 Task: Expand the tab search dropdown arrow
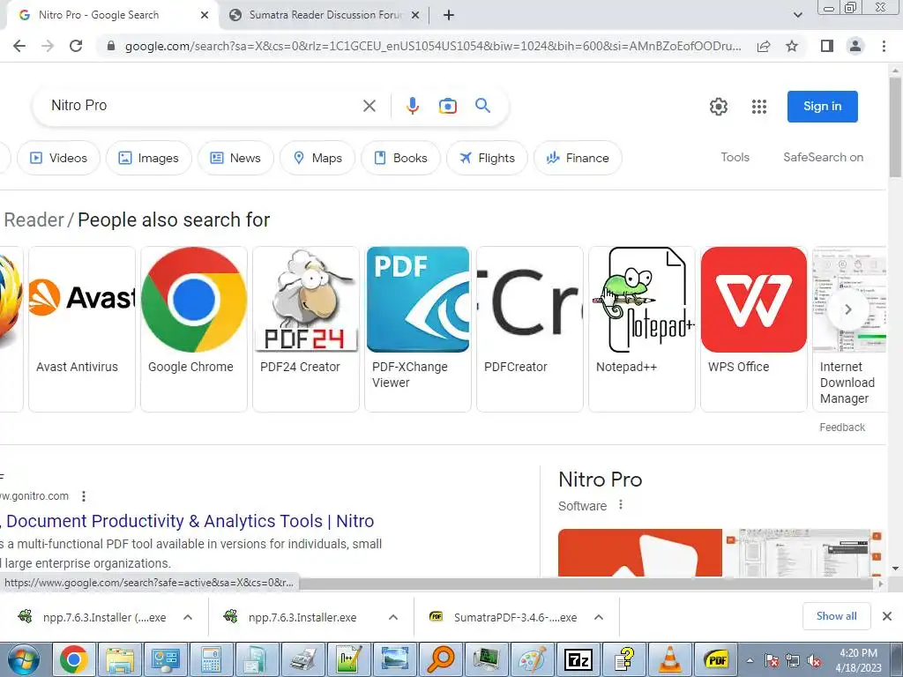tap(797, 15)
